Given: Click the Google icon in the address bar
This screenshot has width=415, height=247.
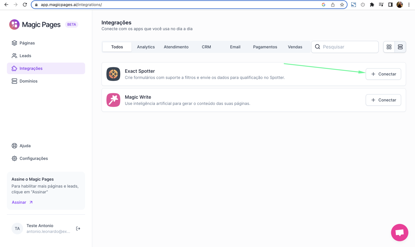Looking at the screenshot, I should coord(323,5).
